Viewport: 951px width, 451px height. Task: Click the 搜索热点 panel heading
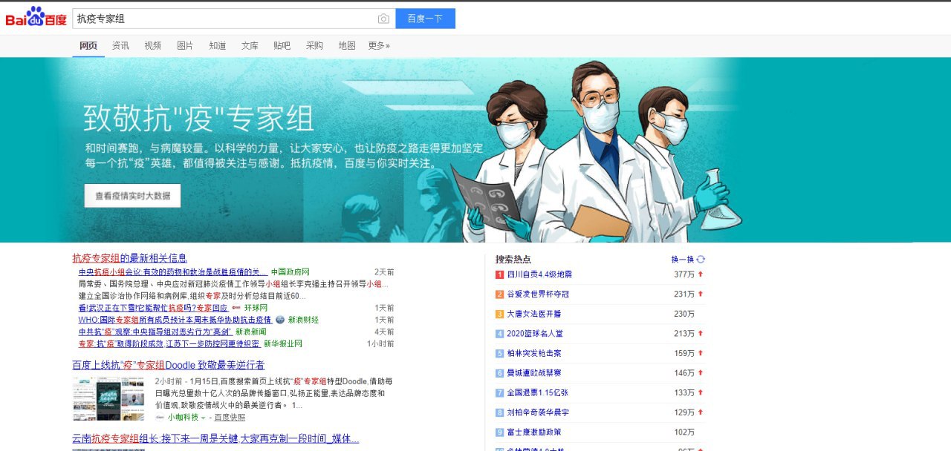pos(513,260)
